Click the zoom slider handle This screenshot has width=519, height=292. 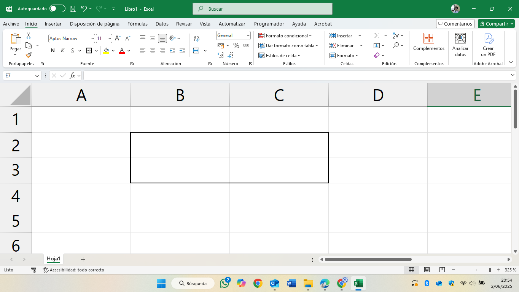[x=490, y=270]
